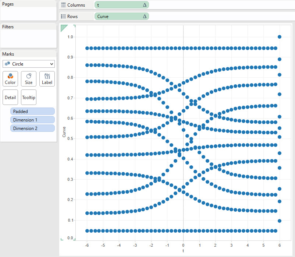Select the Dimension 1 pill
Image resolution: width=295 pixels, height=257 pixels.
click(x=32, y=120)
